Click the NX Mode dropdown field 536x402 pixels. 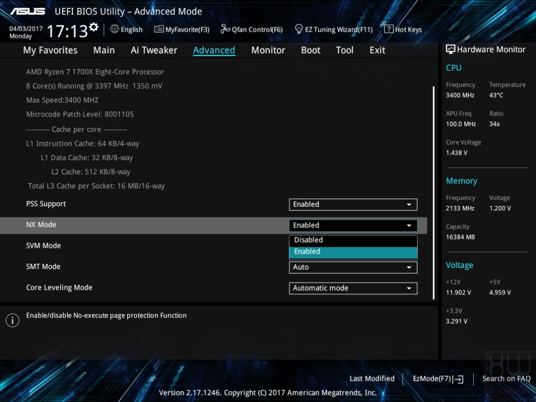[353, 225]
